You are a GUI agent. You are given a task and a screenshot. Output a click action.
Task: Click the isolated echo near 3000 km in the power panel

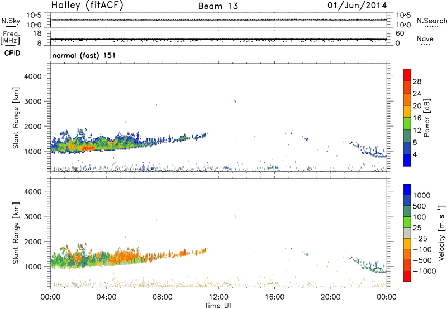click(x=235, y=101)
